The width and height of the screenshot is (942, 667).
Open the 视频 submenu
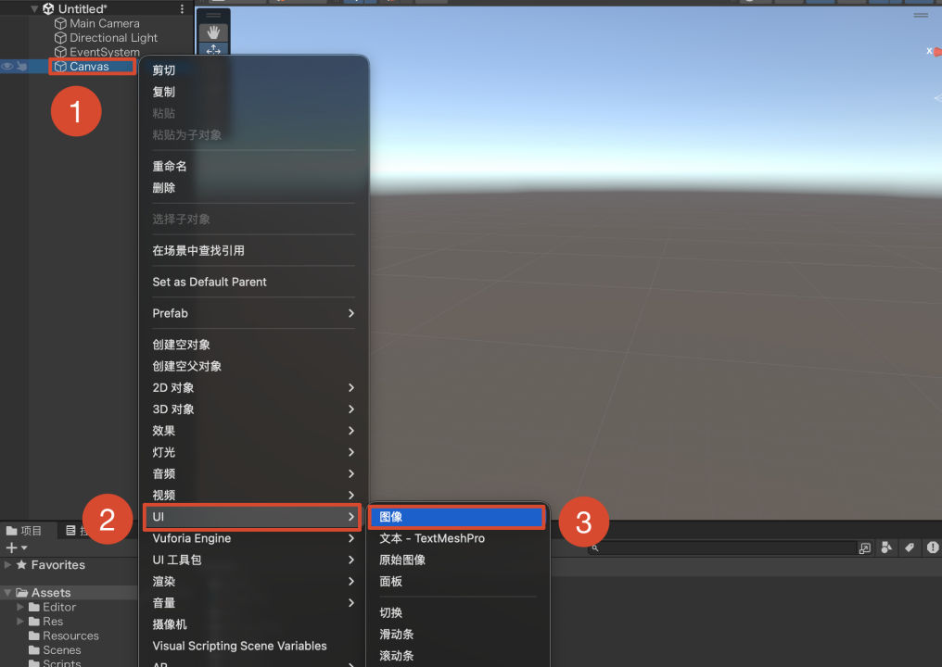pyautogui.click(x=253, y=496)
